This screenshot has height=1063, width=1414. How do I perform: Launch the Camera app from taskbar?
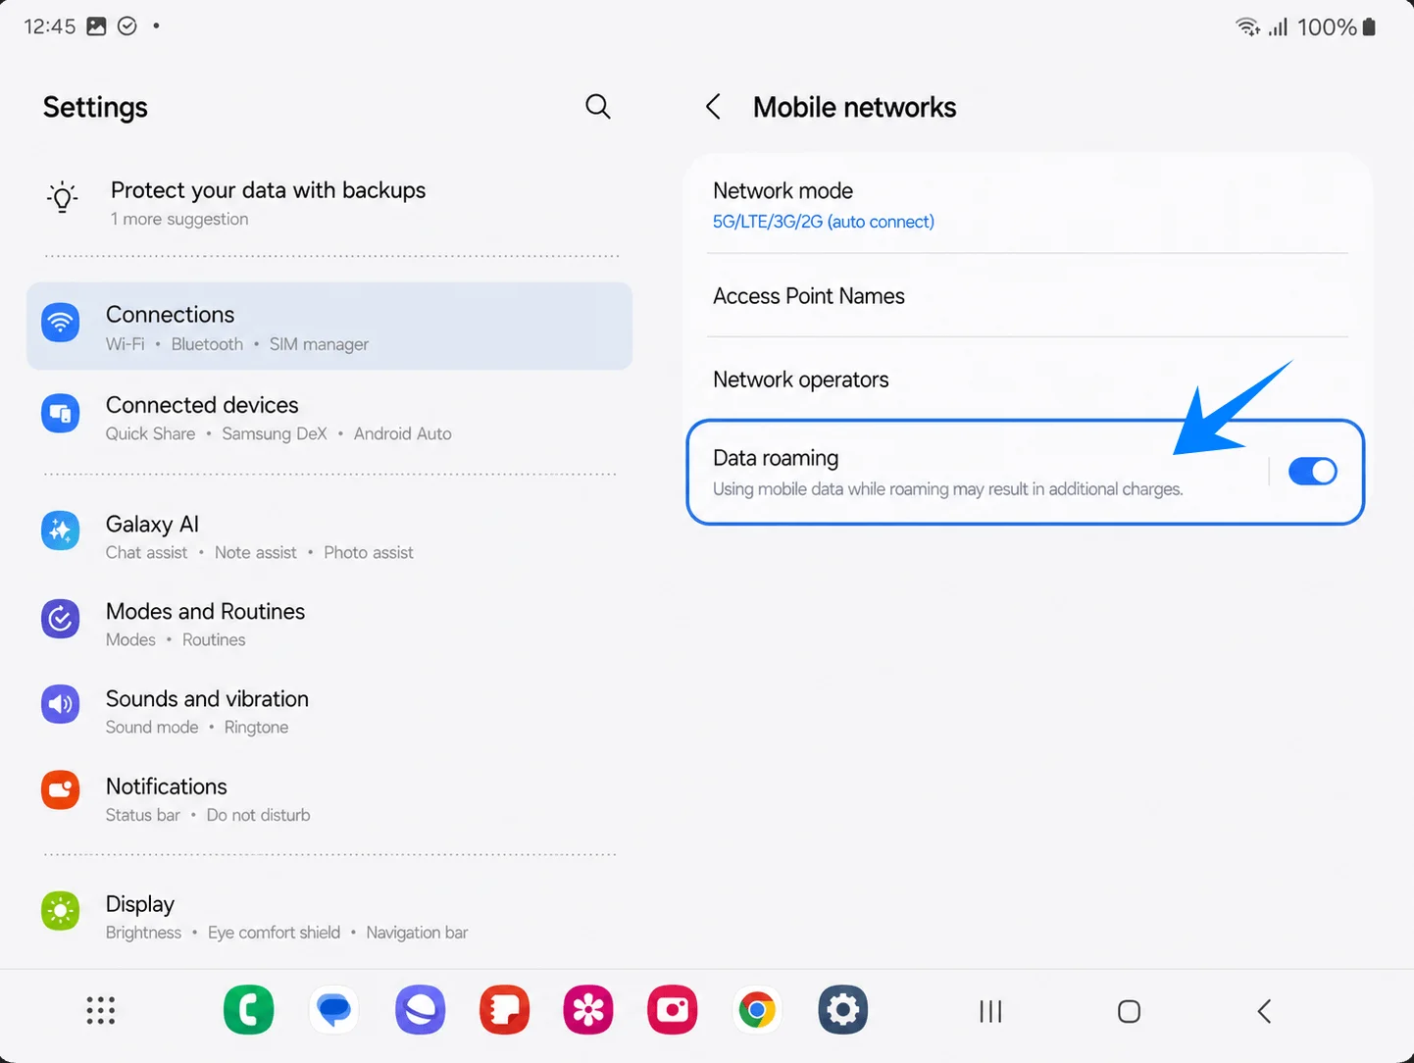point(673,1010)
